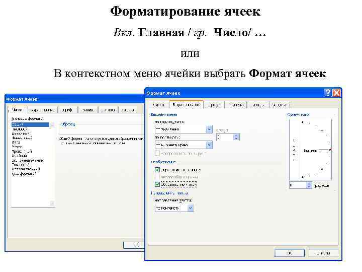Open Шрифт tab in back dialog
The image size is (362, 272).
pyautogui.click(x=67, y=110)
